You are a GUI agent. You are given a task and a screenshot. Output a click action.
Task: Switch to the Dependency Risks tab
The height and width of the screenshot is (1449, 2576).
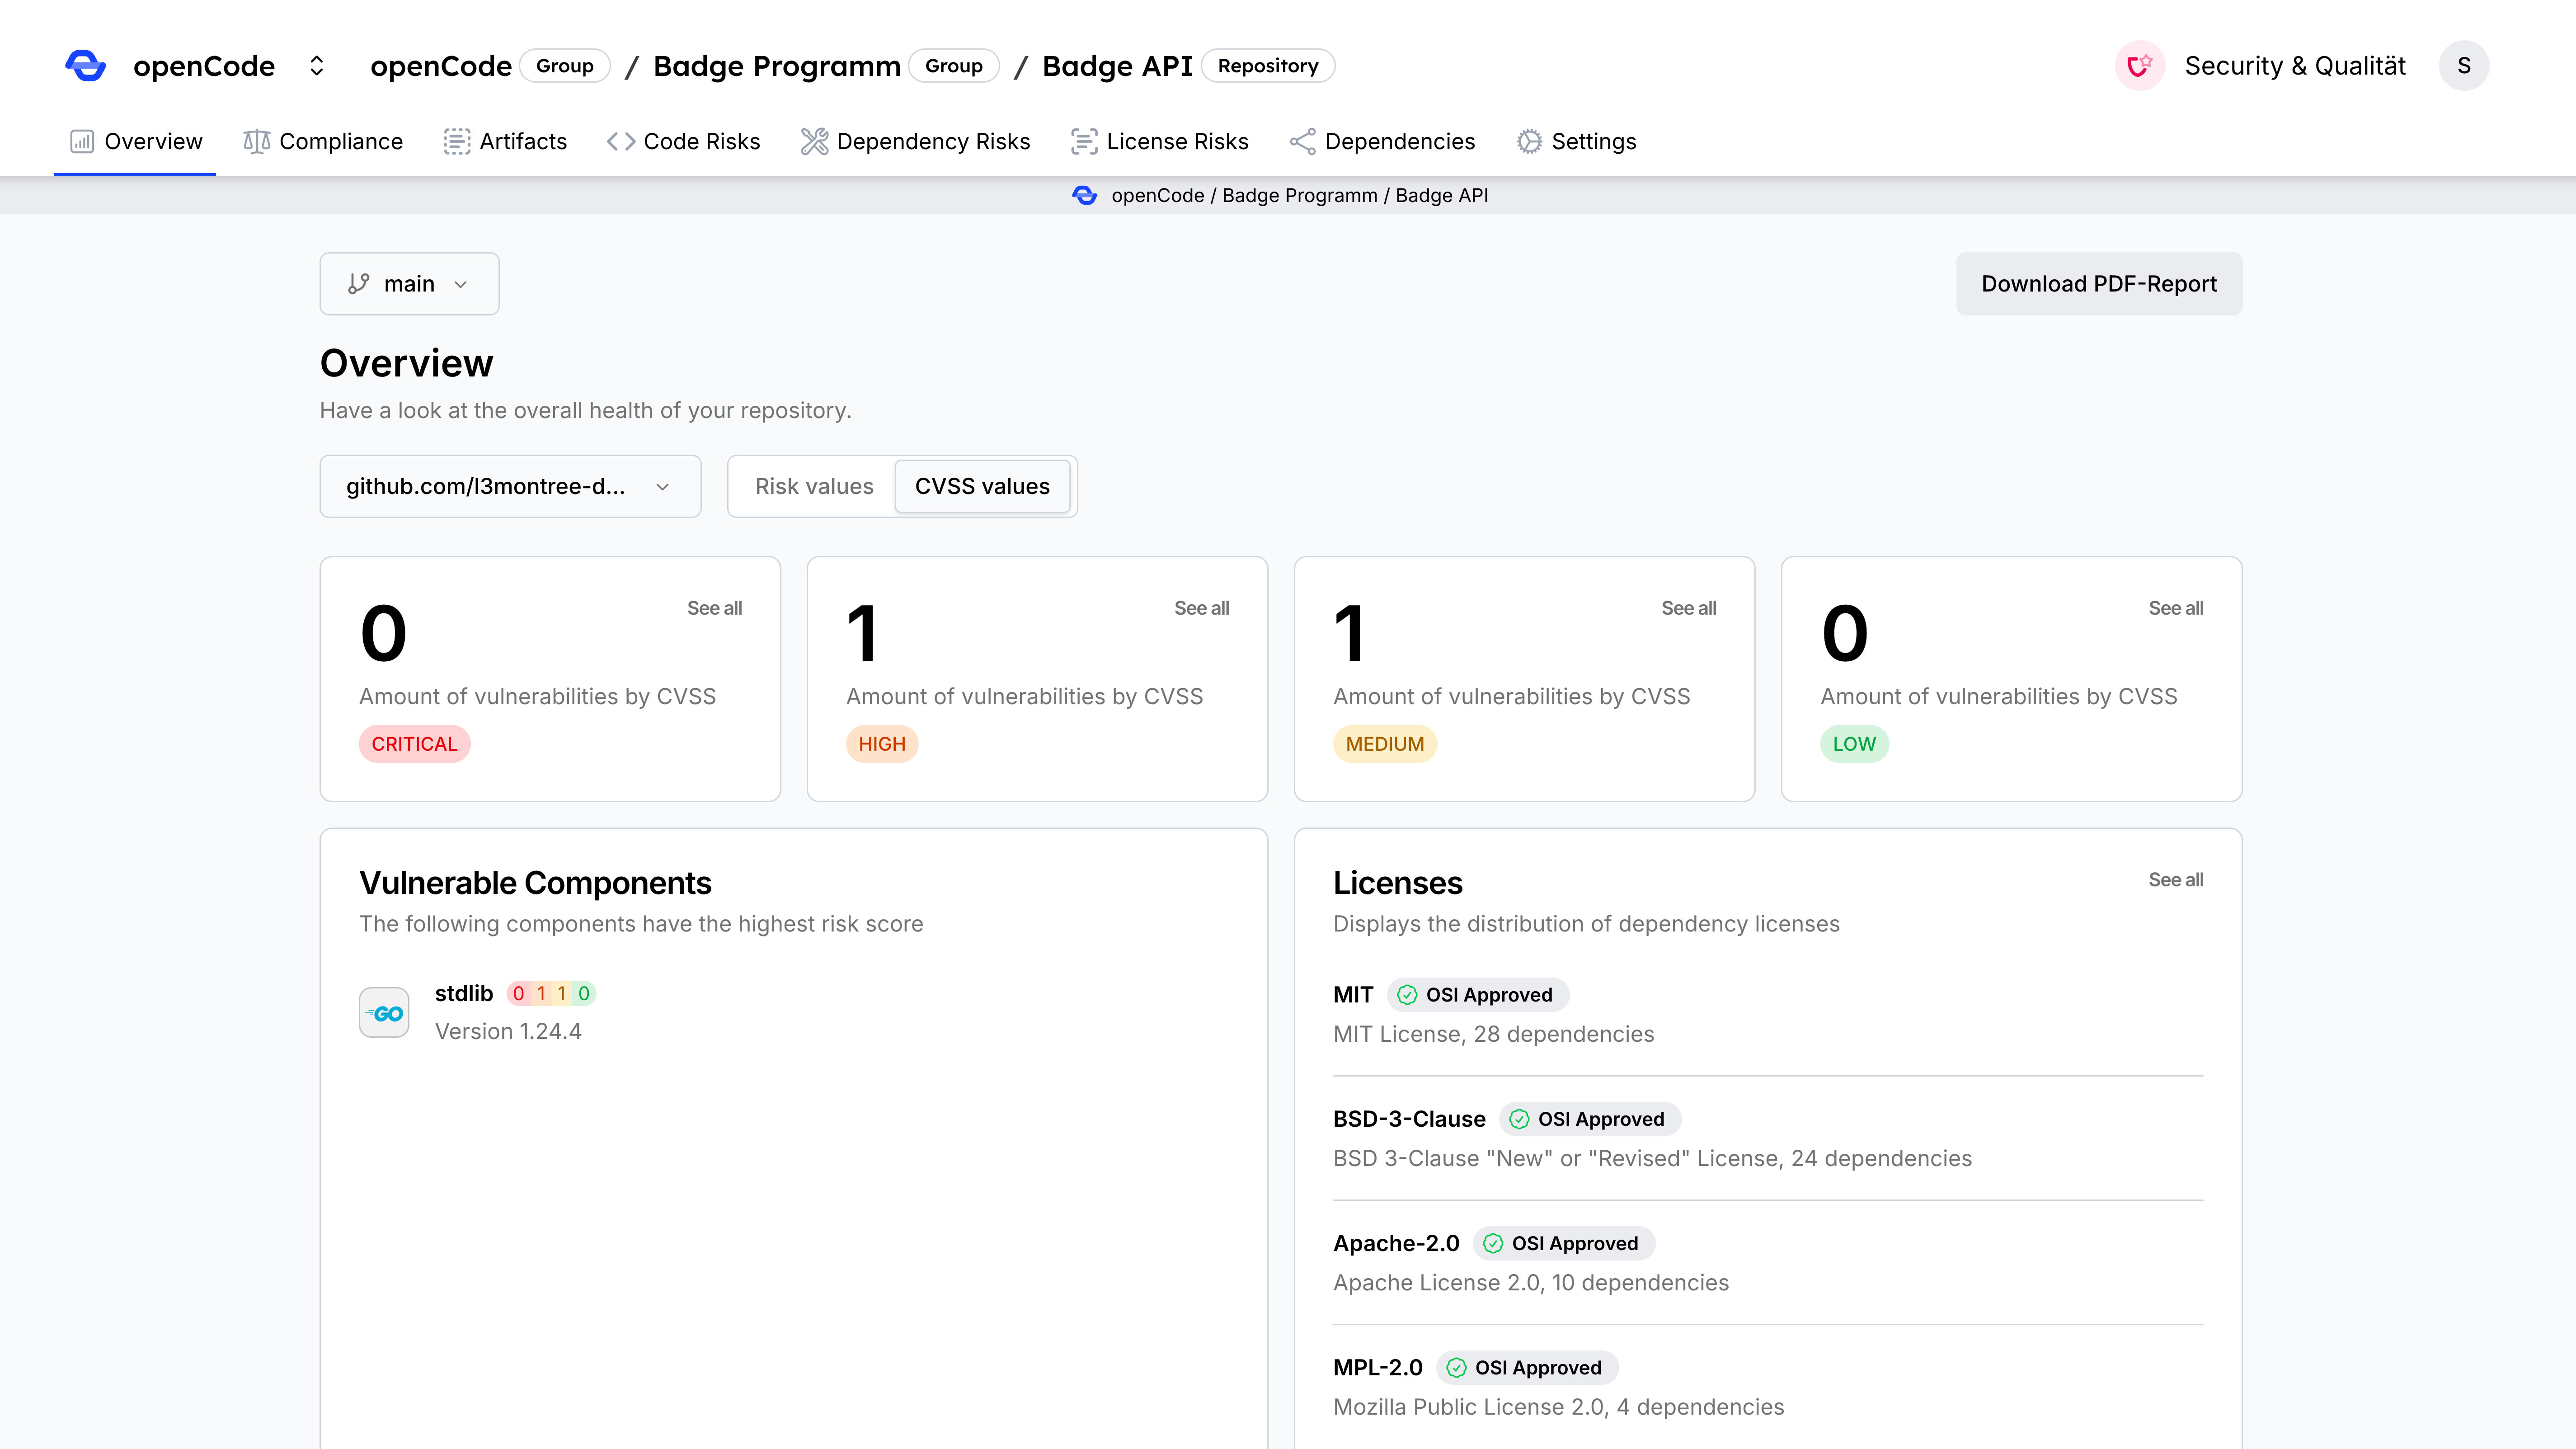tap(915, 142)
